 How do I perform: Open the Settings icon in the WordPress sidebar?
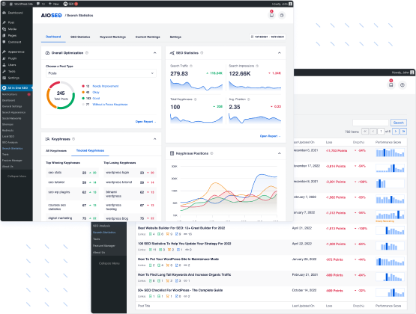[4, 78]
